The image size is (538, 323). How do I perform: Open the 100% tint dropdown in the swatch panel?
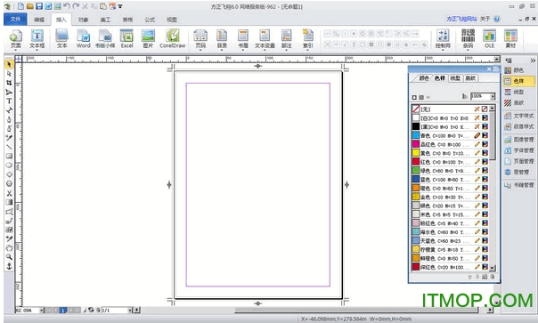493,96
